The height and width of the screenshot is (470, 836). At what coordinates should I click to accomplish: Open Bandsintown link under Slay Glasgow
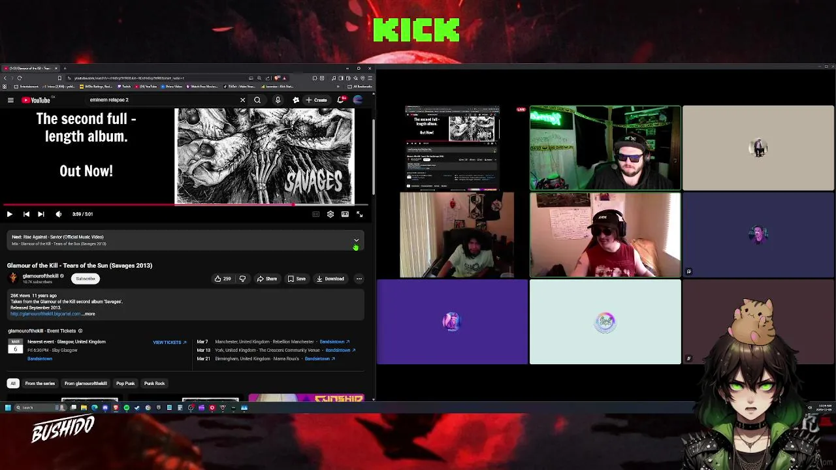[40, 358]
